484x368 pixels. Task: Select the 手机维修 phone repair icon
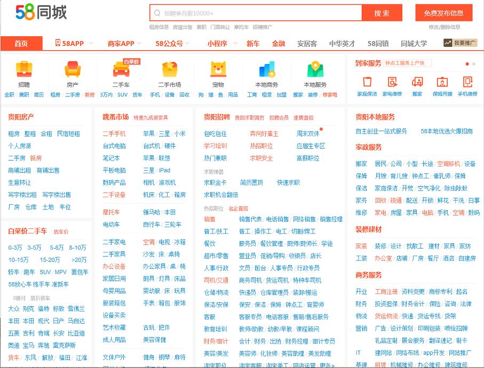coord(467,82)
